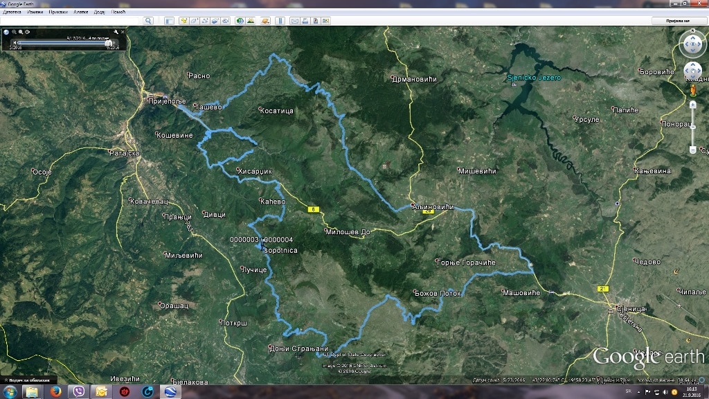Open the Прикажи menu

[x=58, y=12]
